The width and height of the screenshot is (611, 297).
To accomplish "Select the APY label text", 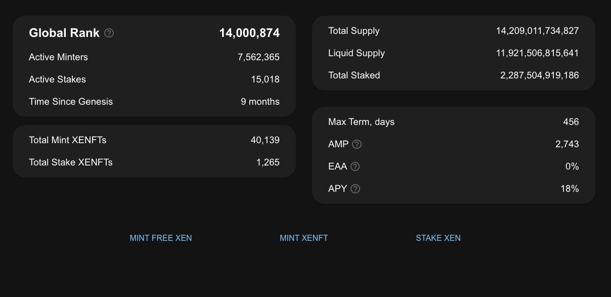I will coord(338,189).
